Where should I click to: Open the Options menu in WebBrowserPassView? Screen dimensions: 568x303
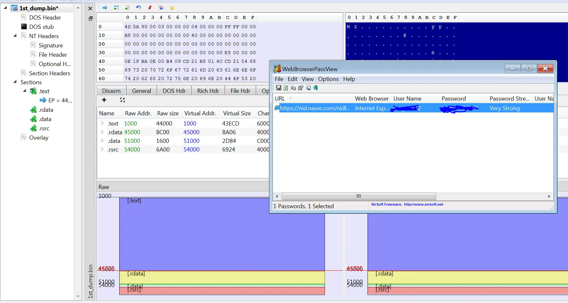coord(328,79)
